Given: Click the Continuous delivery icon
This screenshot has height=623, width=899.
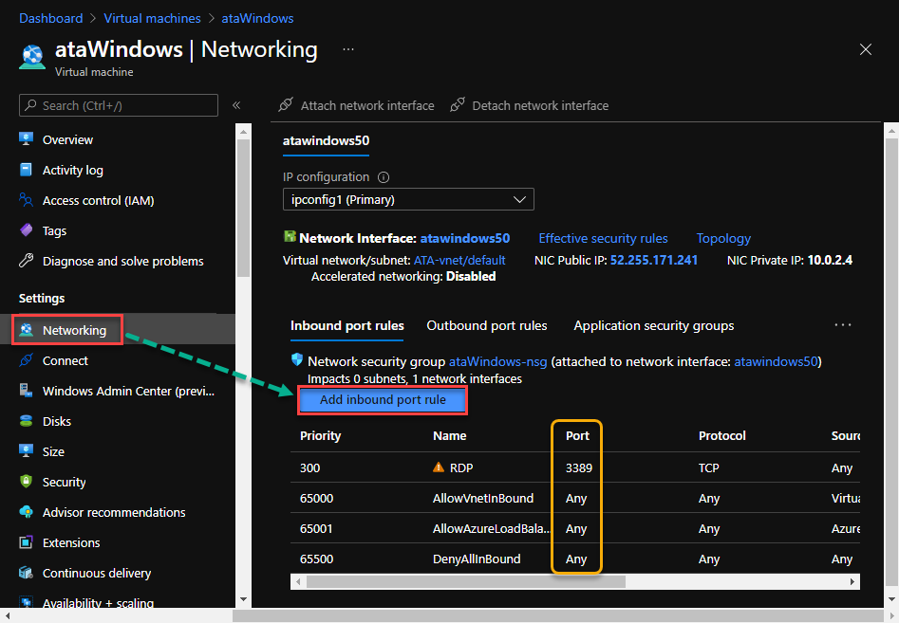Looking at the screenshot, I should coord(26,573).
